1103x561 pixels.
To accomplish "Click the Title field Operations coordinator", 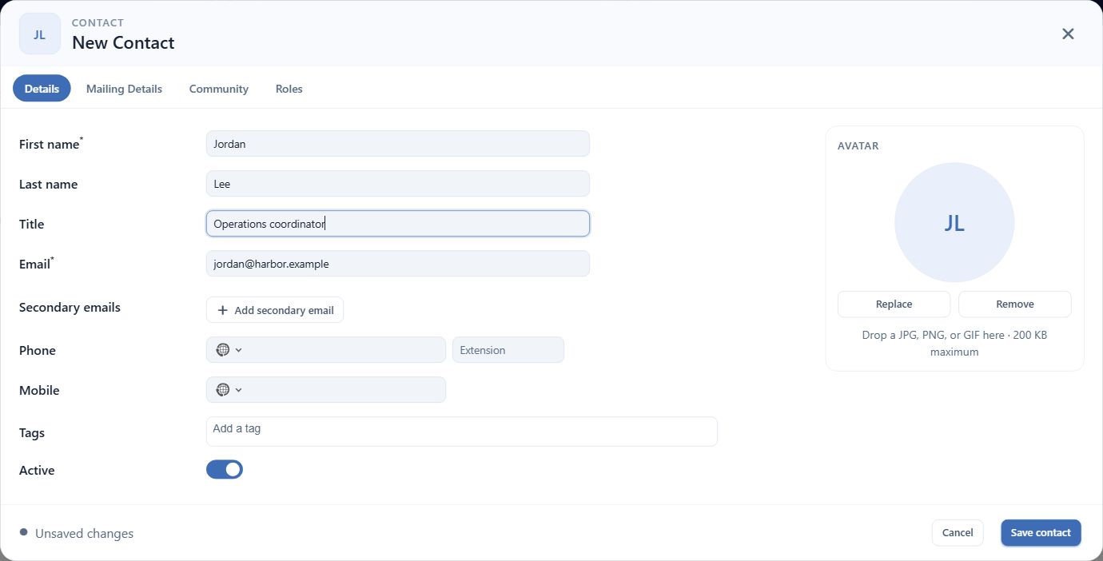I will click(x=398, y=224).
